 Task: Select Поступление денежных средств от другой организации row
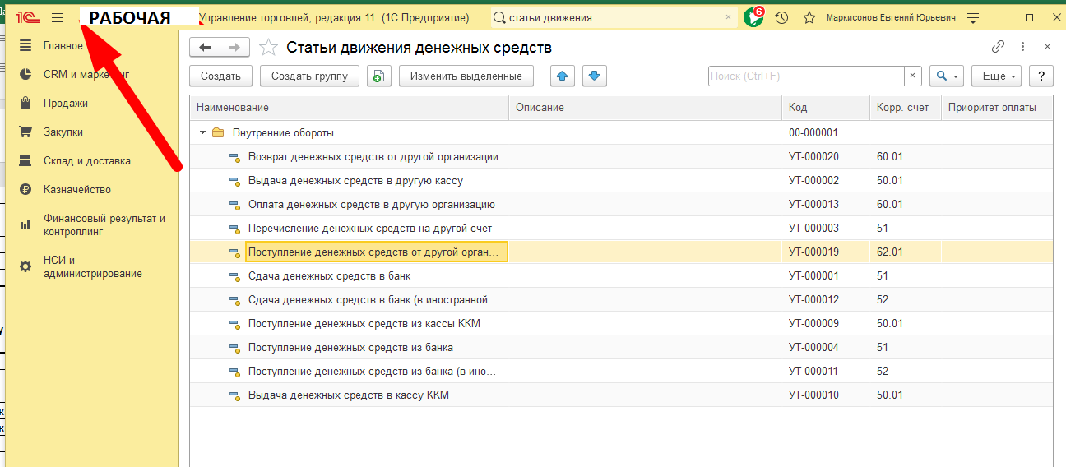click(x=621, y=252)
